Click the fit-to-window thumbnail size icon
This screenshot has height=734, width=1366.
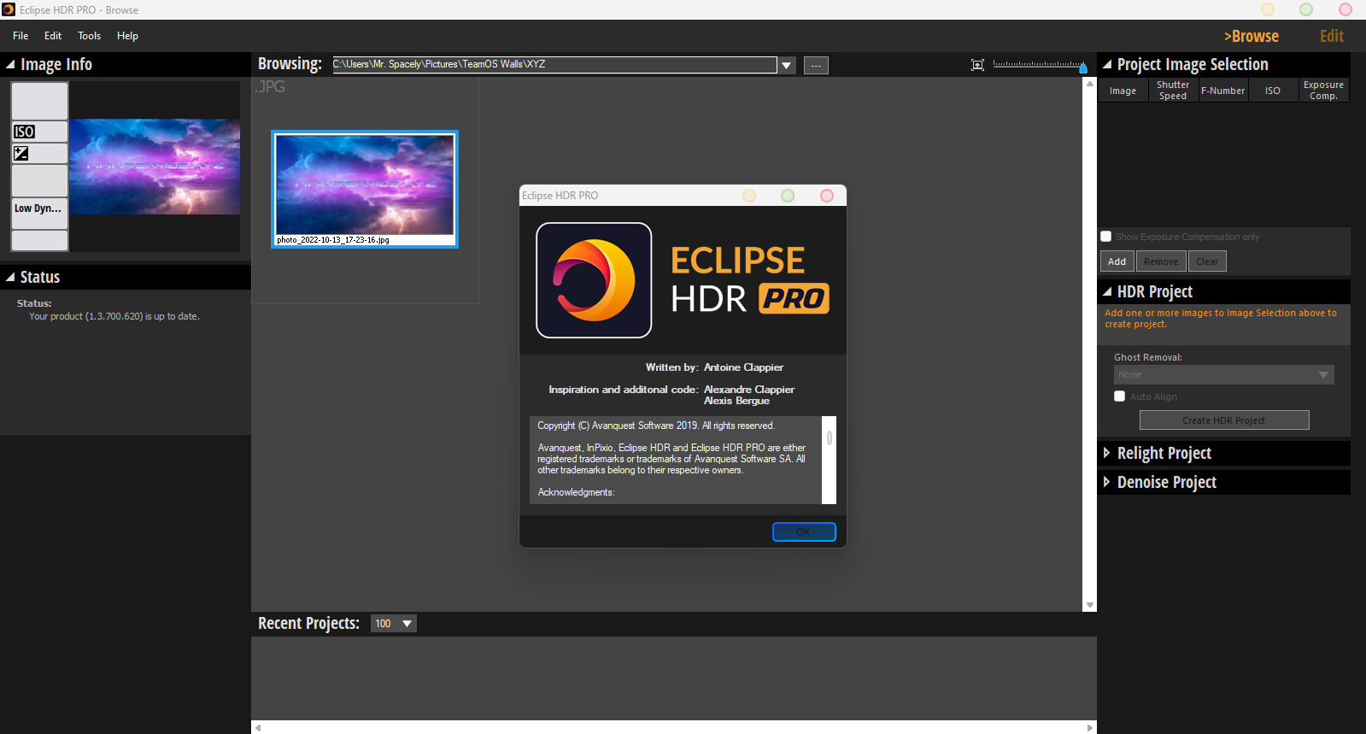pos(977,65)
